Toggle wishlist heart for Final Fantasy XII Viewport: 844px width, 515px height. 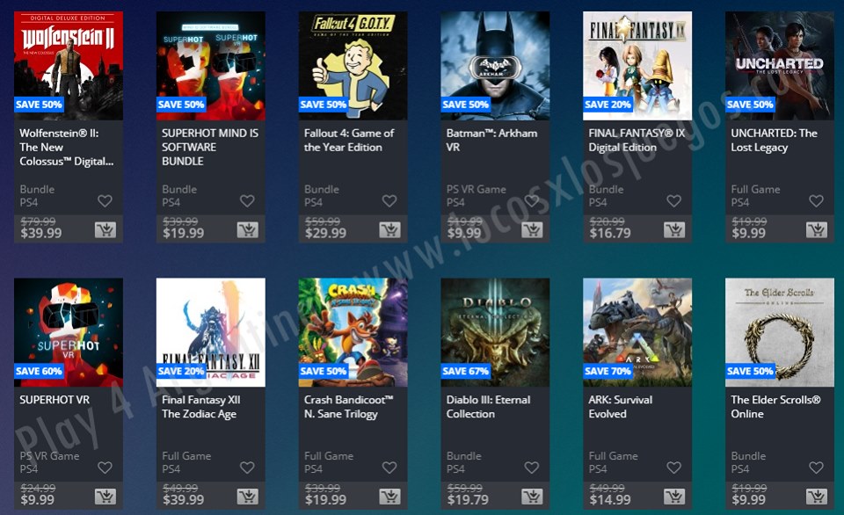[247, 468]
